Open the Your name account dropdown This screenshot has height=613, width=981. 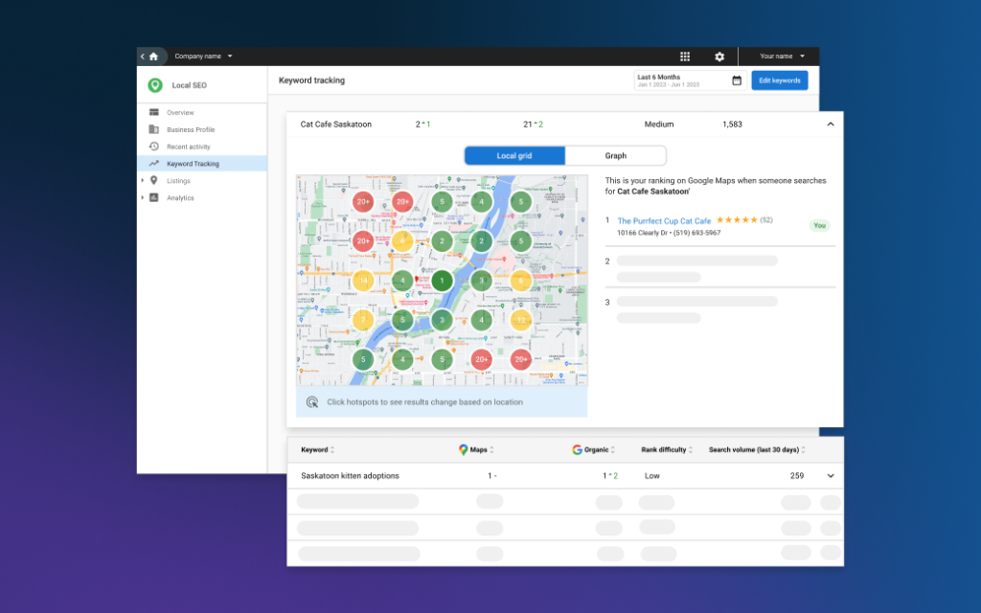pyautogui.click(x=782, y=57)
